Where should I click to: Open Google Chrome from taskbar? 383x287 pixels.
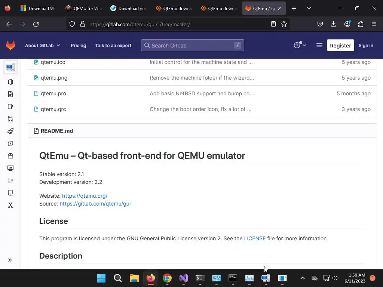167,278
